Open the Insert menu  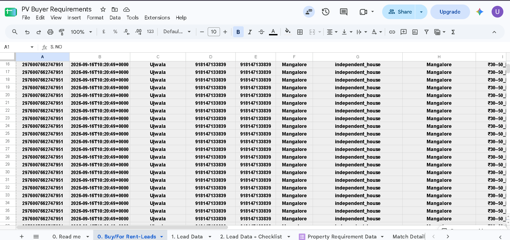pyautogui.click(x=74, y=18)
